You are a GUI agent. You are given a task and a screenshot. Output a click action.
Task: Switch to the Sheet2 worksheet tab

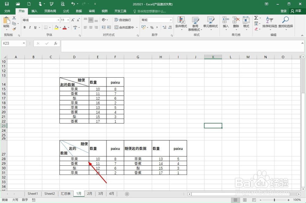pyautogui.click(x=50, y=194)
